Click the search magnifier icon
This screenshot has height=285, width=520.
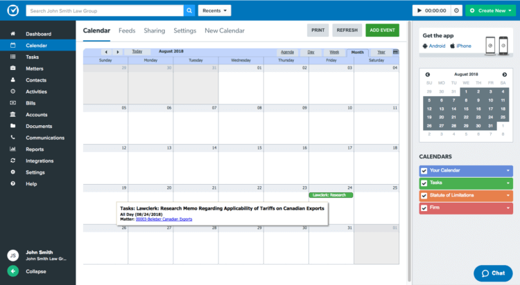pyautogui.click(x=189, y=10)
